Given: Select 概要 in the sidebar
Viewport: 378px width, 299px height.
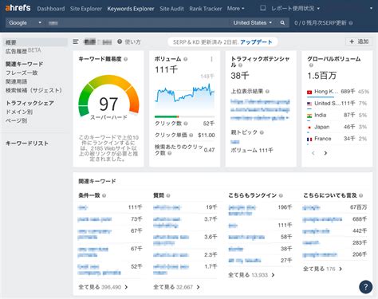Looking at the screenshot, I should pos(35,42).
